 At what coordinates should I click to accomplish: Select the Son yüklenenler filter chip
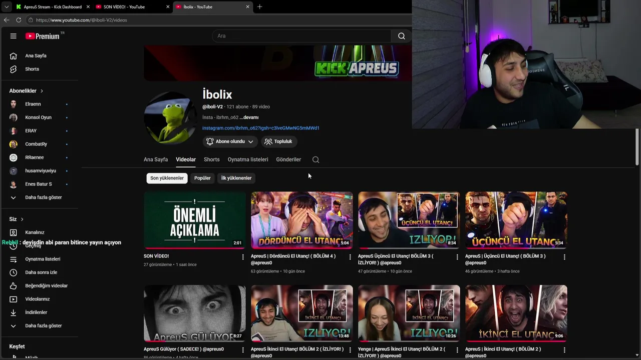coord(167,178)
